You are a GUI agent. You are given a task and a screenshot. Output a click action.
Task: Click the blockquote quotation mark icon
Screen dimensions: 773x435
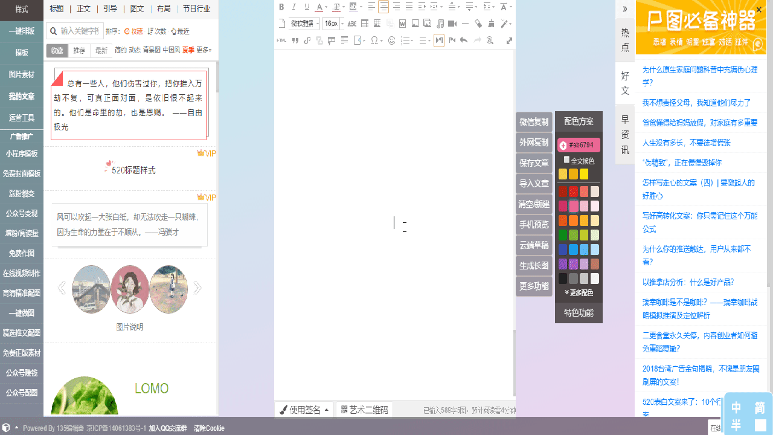[x=295, y=40]
